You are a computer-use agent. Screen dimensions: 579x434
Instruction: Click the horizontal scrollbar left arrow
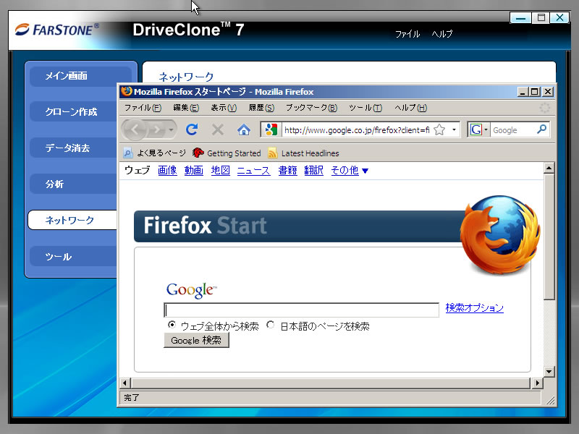(124, 383)
